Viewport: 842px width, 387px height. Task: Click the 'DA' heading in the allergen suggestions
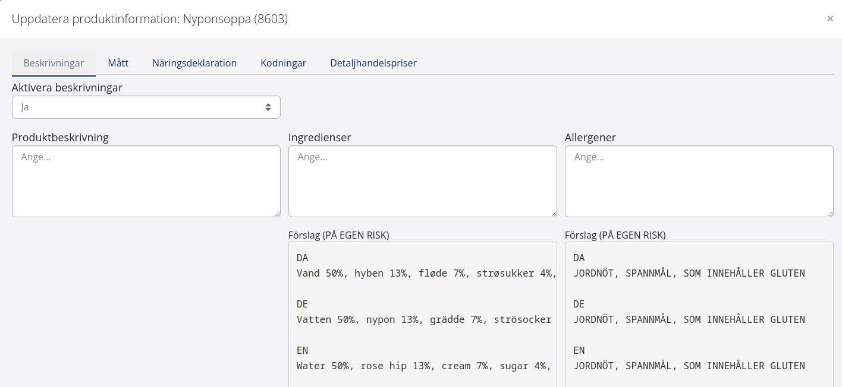[x=579, y=258]
